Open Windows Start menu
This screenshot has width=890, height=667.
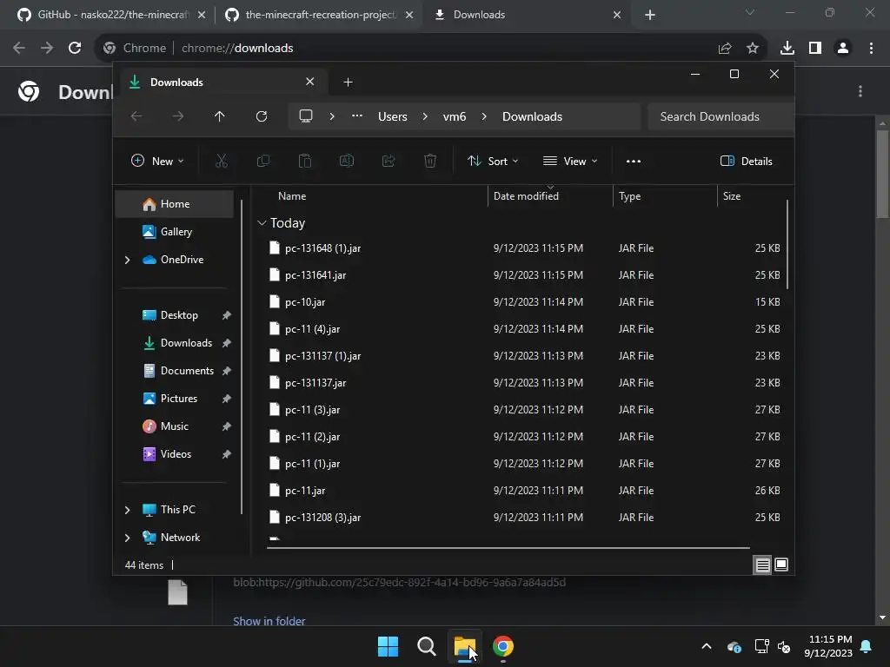click(x=389, y=646)
